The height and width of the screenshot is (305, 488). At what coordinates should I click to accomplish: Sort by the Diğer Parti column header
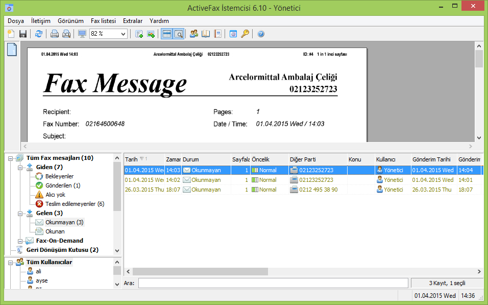point(318,159)
